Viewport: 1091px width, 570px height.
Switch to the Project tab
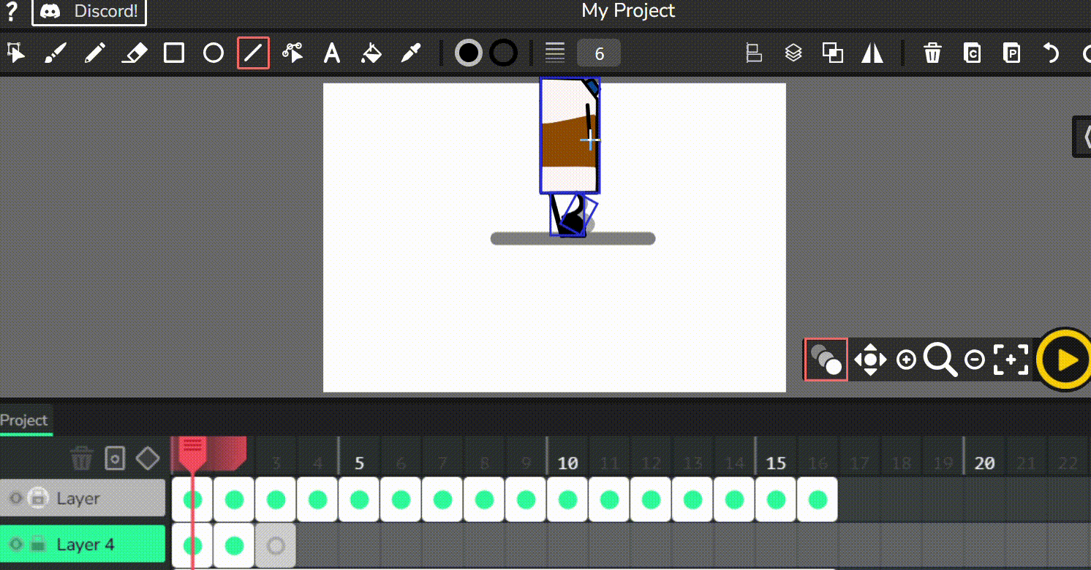click(x=24, y=420)
